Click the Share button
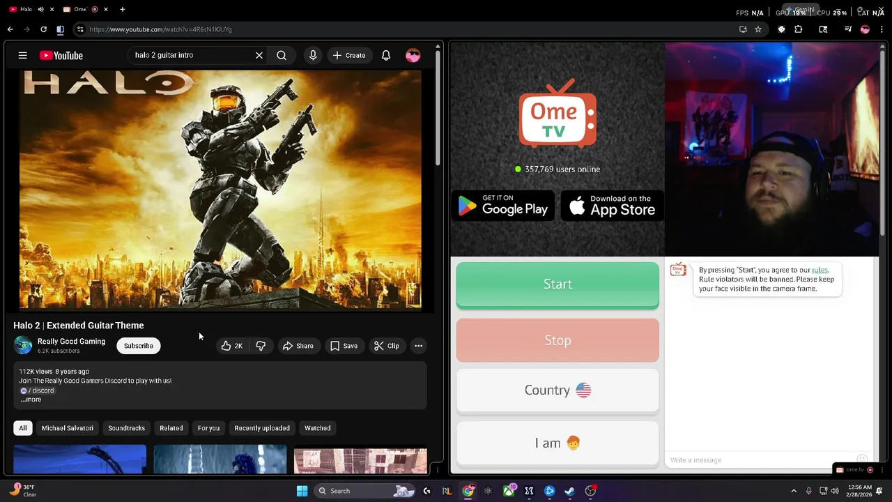Image resolution: width=892 pixels, height=502 pixels. 298,346
